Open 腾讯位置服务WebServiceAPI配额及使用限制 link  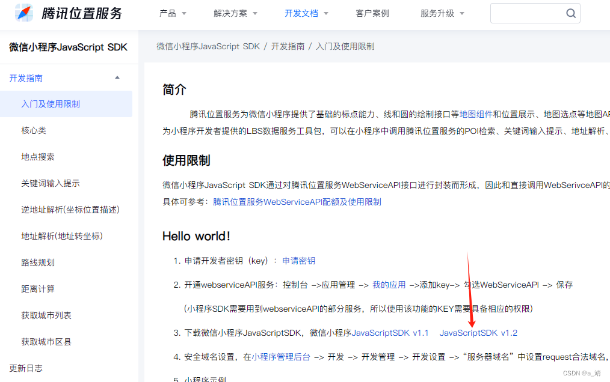click(297, 202)
